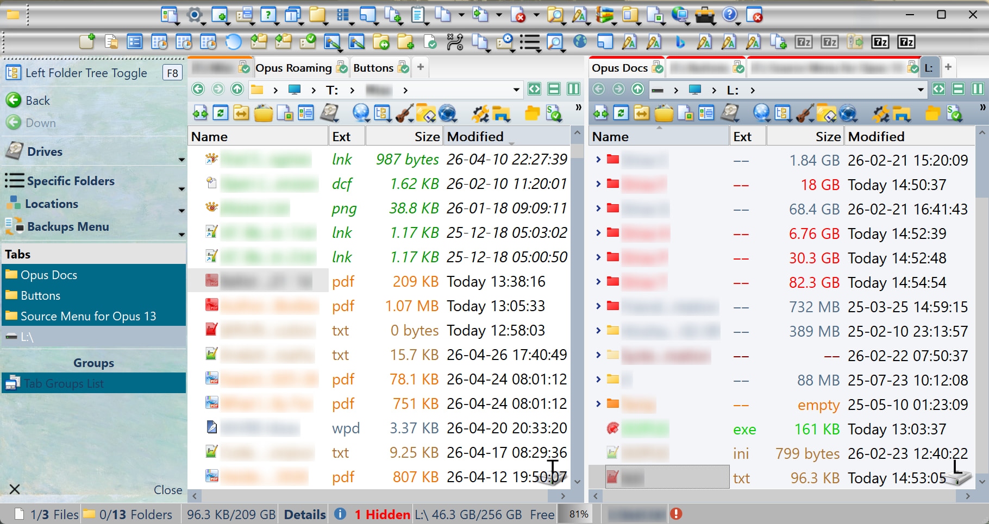Image resolution: width=989 pixels, height=524 pixels.
Task: Click the blue refresh circle icon
Action: 233,42
